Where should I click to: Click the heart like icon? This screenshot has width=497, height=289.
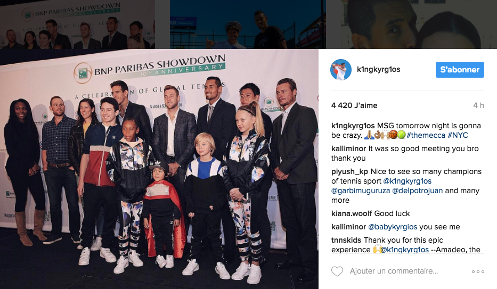click(x=337, y=271)
